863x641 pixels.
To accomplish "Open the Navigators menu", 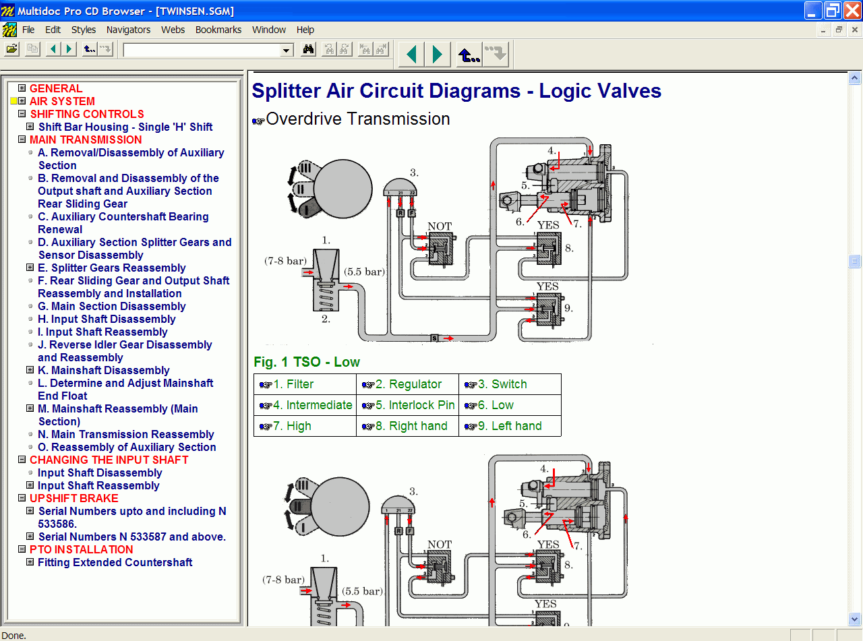I will point(128,30).
